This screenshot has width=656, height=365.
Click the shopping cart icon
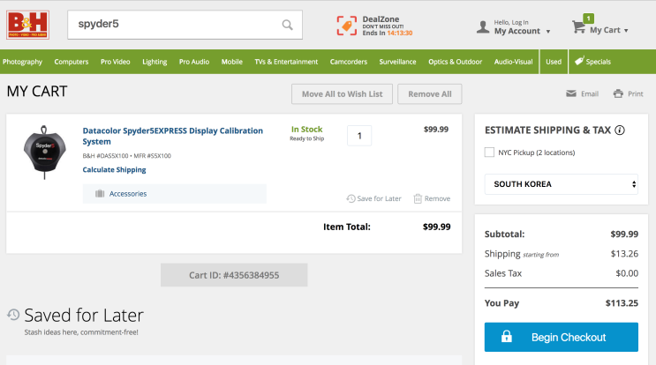578,27
